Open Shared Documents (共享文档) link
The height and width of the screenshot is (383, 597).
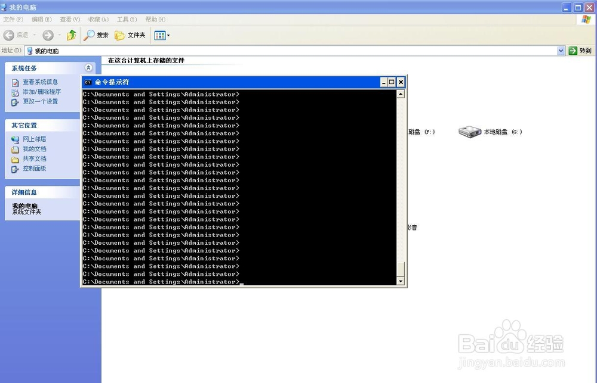coord(34,159)
